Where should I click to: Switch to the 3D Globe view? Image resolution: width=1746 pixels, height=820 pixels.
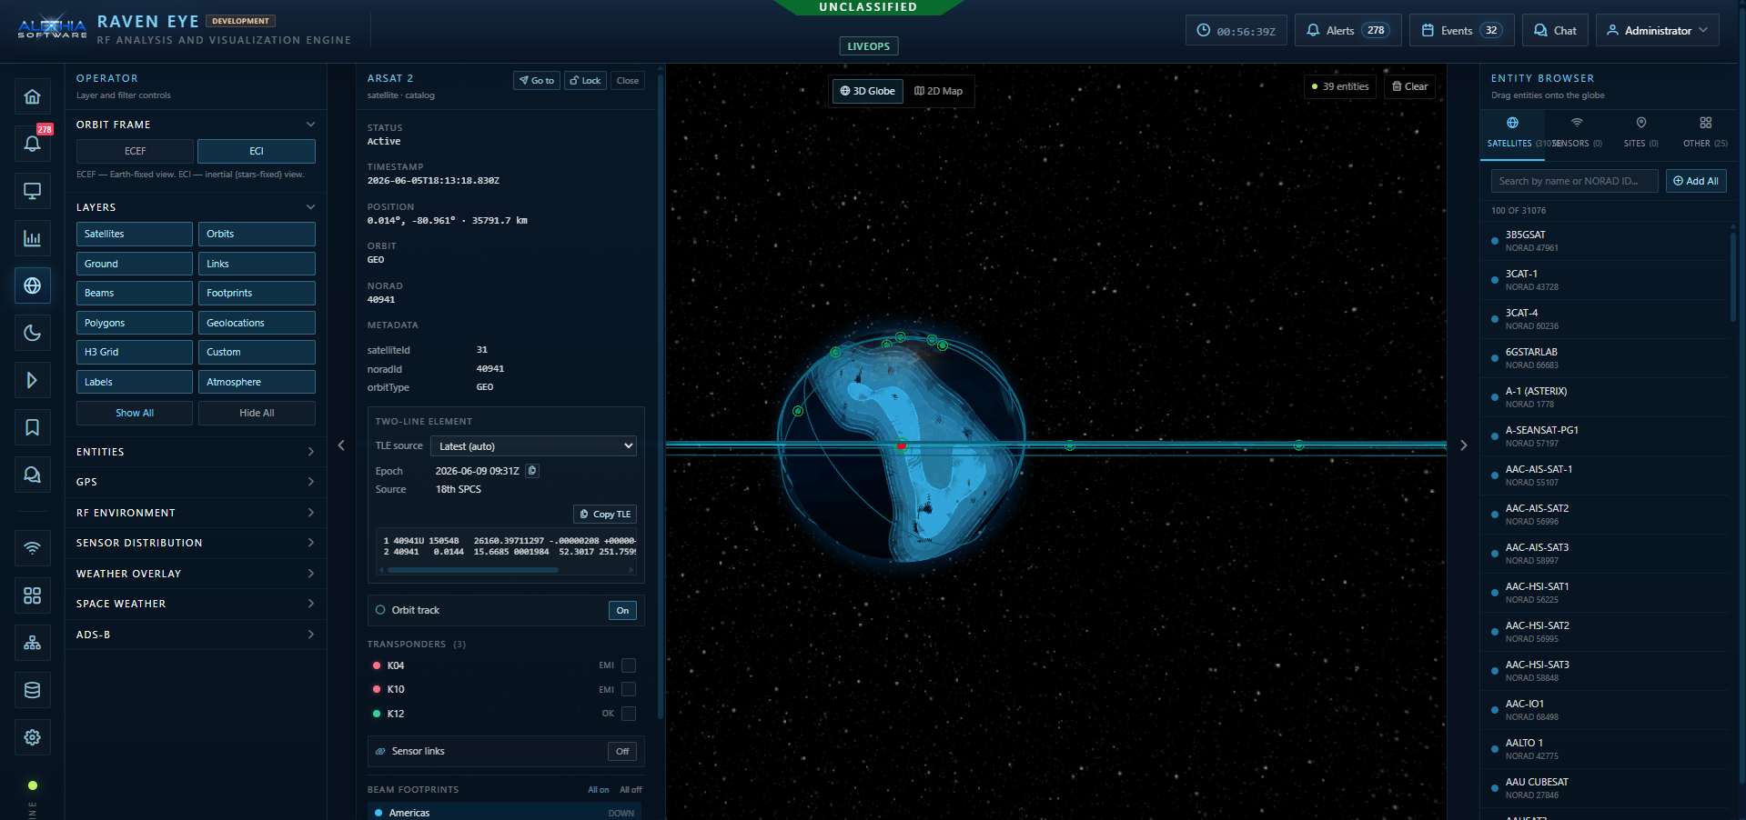[867, 91]
